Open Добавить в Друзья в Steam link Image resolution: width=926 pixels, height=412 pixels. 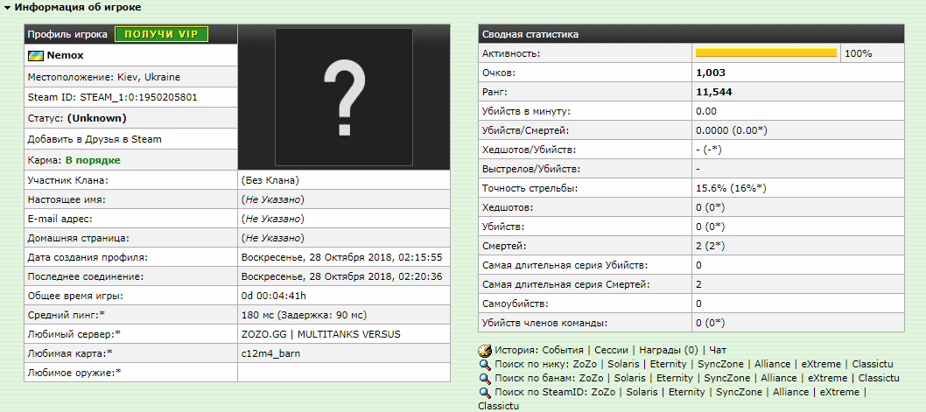95,139
